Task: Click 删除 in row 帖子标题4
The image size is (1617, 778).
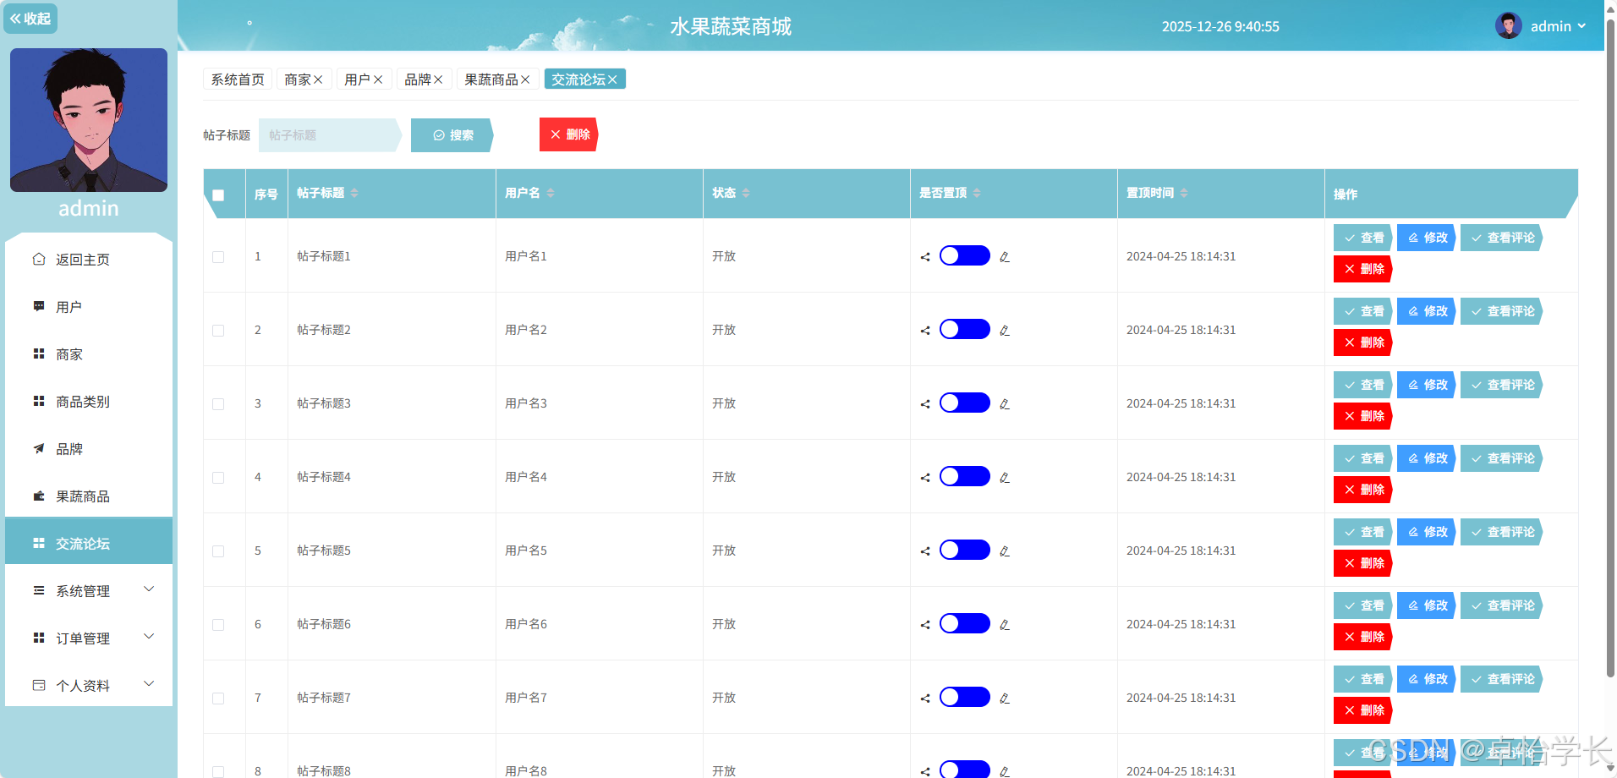Action: (x=1363, y=490)
